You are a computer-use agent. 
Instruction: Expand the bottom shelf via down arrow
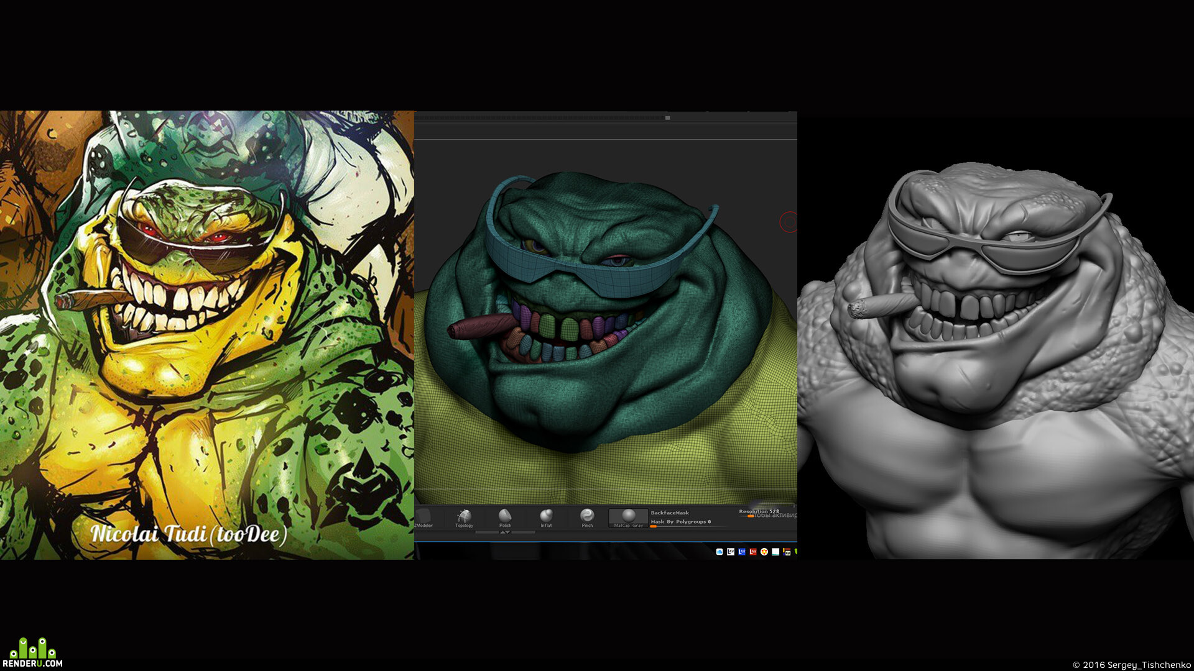[508, 532]
